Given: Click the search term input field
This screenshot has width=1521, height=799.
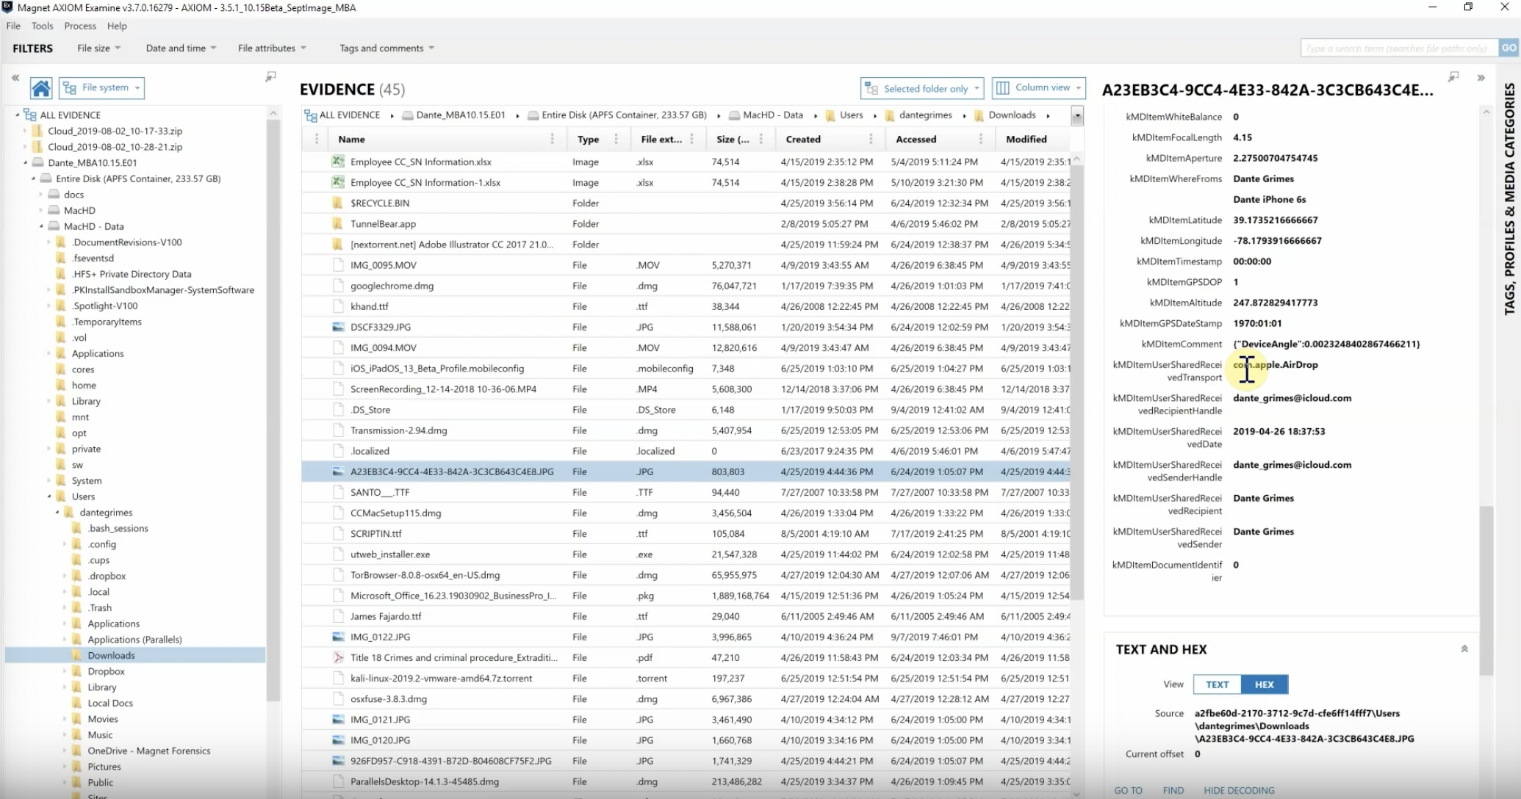Looking at the screenshot, I should [x=1399, y=48].
